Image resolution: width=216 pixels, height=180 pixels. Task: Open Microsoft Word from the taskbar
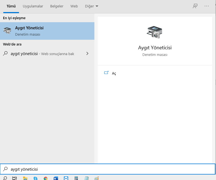[56, 178]
